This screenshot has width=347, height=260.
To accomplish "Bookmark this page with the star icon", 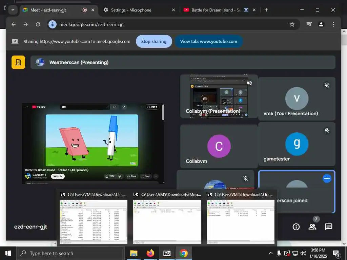I will pos(292,24).
